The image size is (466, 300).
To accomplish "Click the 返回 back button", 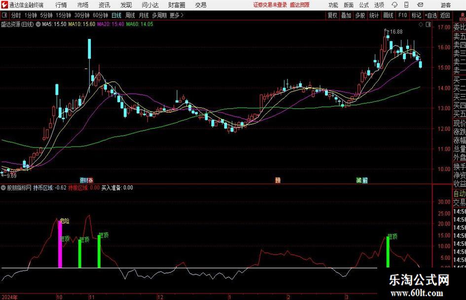I will click(445, 15).
